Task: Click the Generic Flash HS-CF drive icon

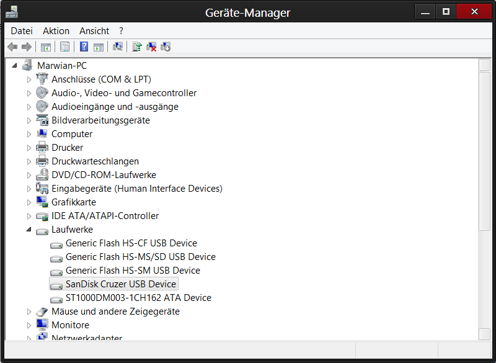Action: [56, 244]
